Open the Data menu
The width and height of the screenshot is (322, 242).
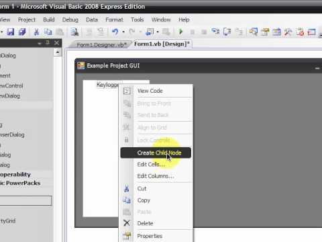(x=92, y=19)
